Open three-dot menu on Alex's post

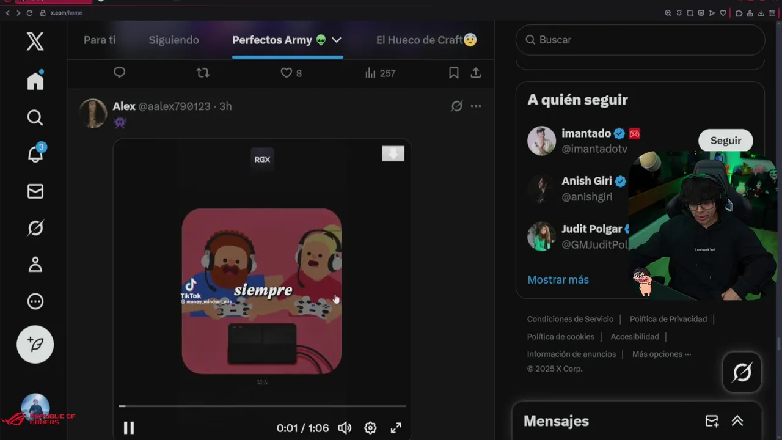[x=476, y=106]
